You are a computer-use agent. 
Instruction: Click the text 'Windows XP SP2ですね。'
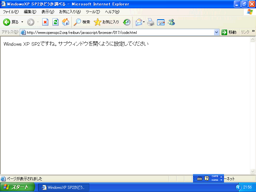click(x=30, y=44)
